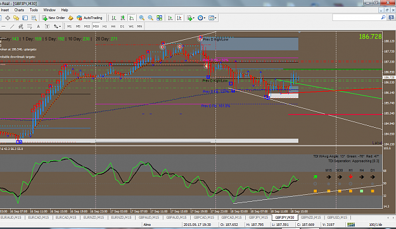Select the trendline drawing tool
The height and width of the screenshot is (229, 396).
[12, 26]
